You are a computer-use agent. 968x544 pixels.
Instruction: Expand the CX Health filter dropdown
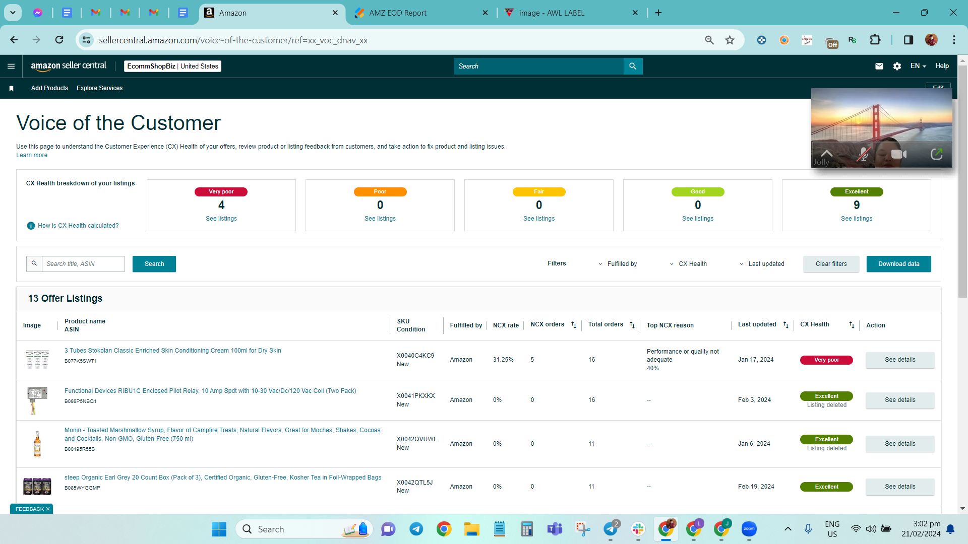click(x=688, y=264)
